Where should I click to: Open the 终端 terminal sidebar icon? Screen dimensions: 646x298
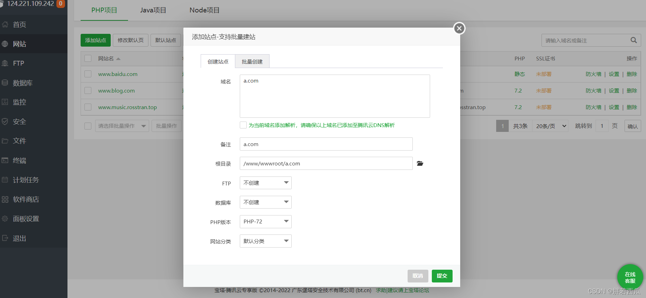coord(5,160)
